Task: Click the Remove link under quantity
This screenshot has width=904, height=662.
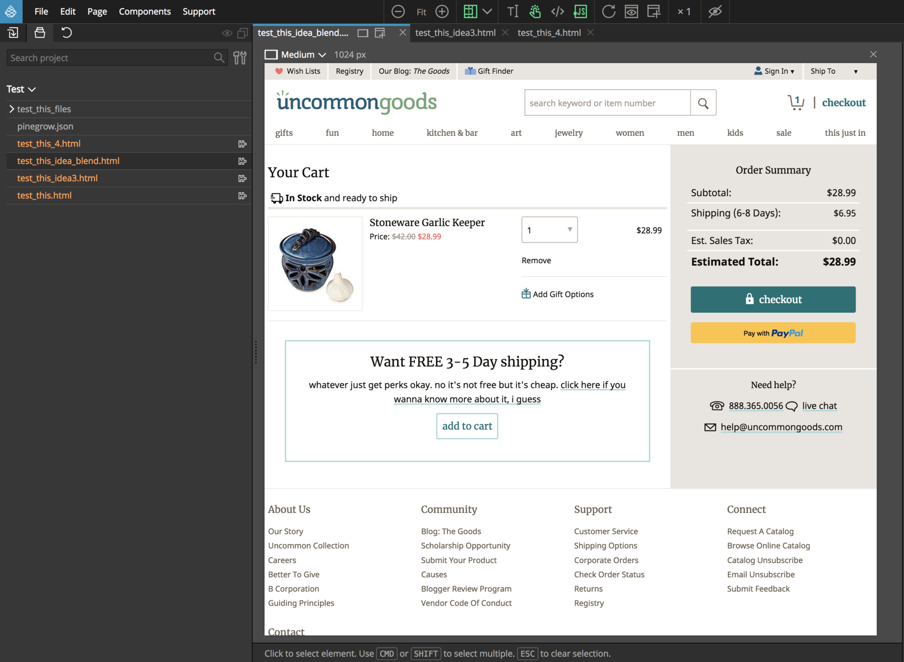Action: (x=536, y=260)
